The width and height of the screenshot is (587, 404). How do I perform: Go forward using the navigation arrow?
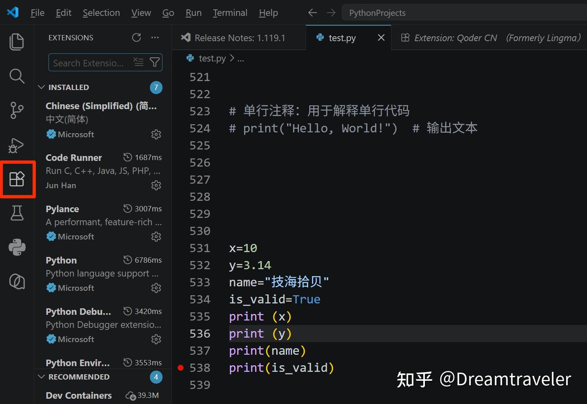[331, 13]
